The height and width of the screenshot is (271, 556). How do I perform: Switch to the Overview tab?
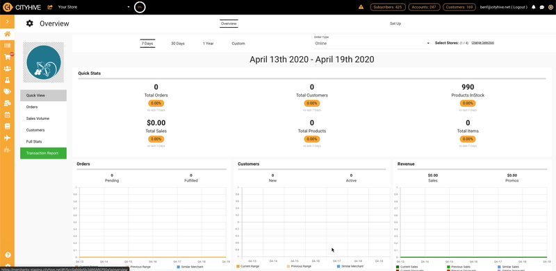tap(229, 24)
